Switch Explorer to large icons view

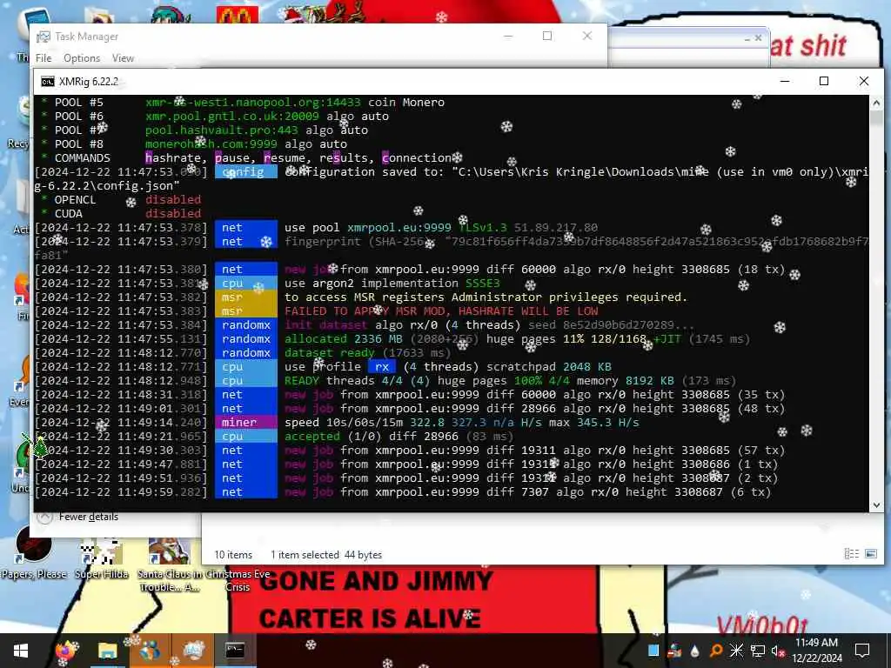(870, 554)
